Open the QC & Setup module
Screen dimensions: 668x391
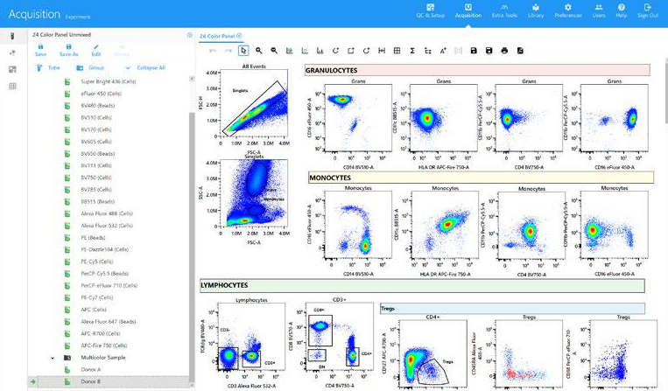[432, 10]
